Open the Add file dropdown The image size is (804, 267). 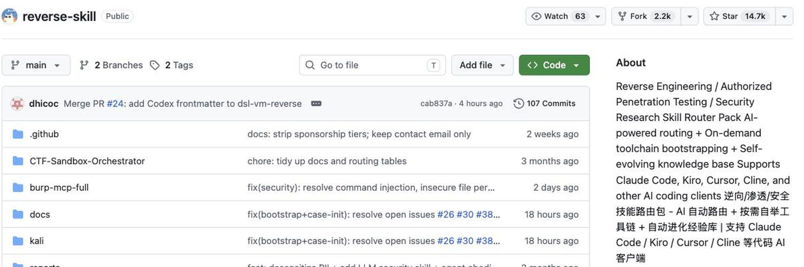482,65
